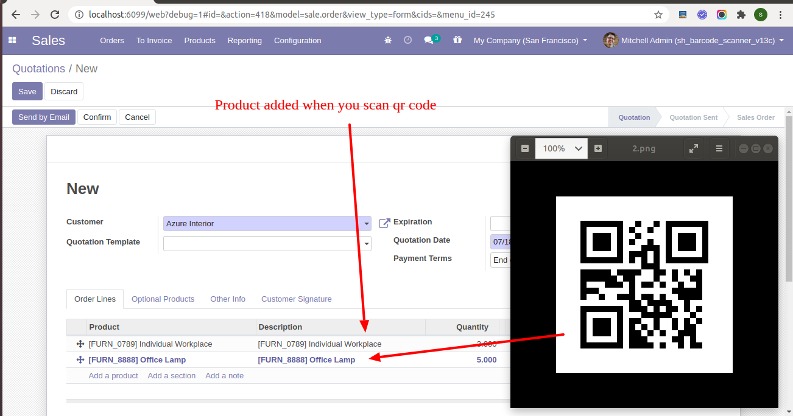View site information icon in address bar
This screenshot has width=793, height=416.
(x=79, y=14)
